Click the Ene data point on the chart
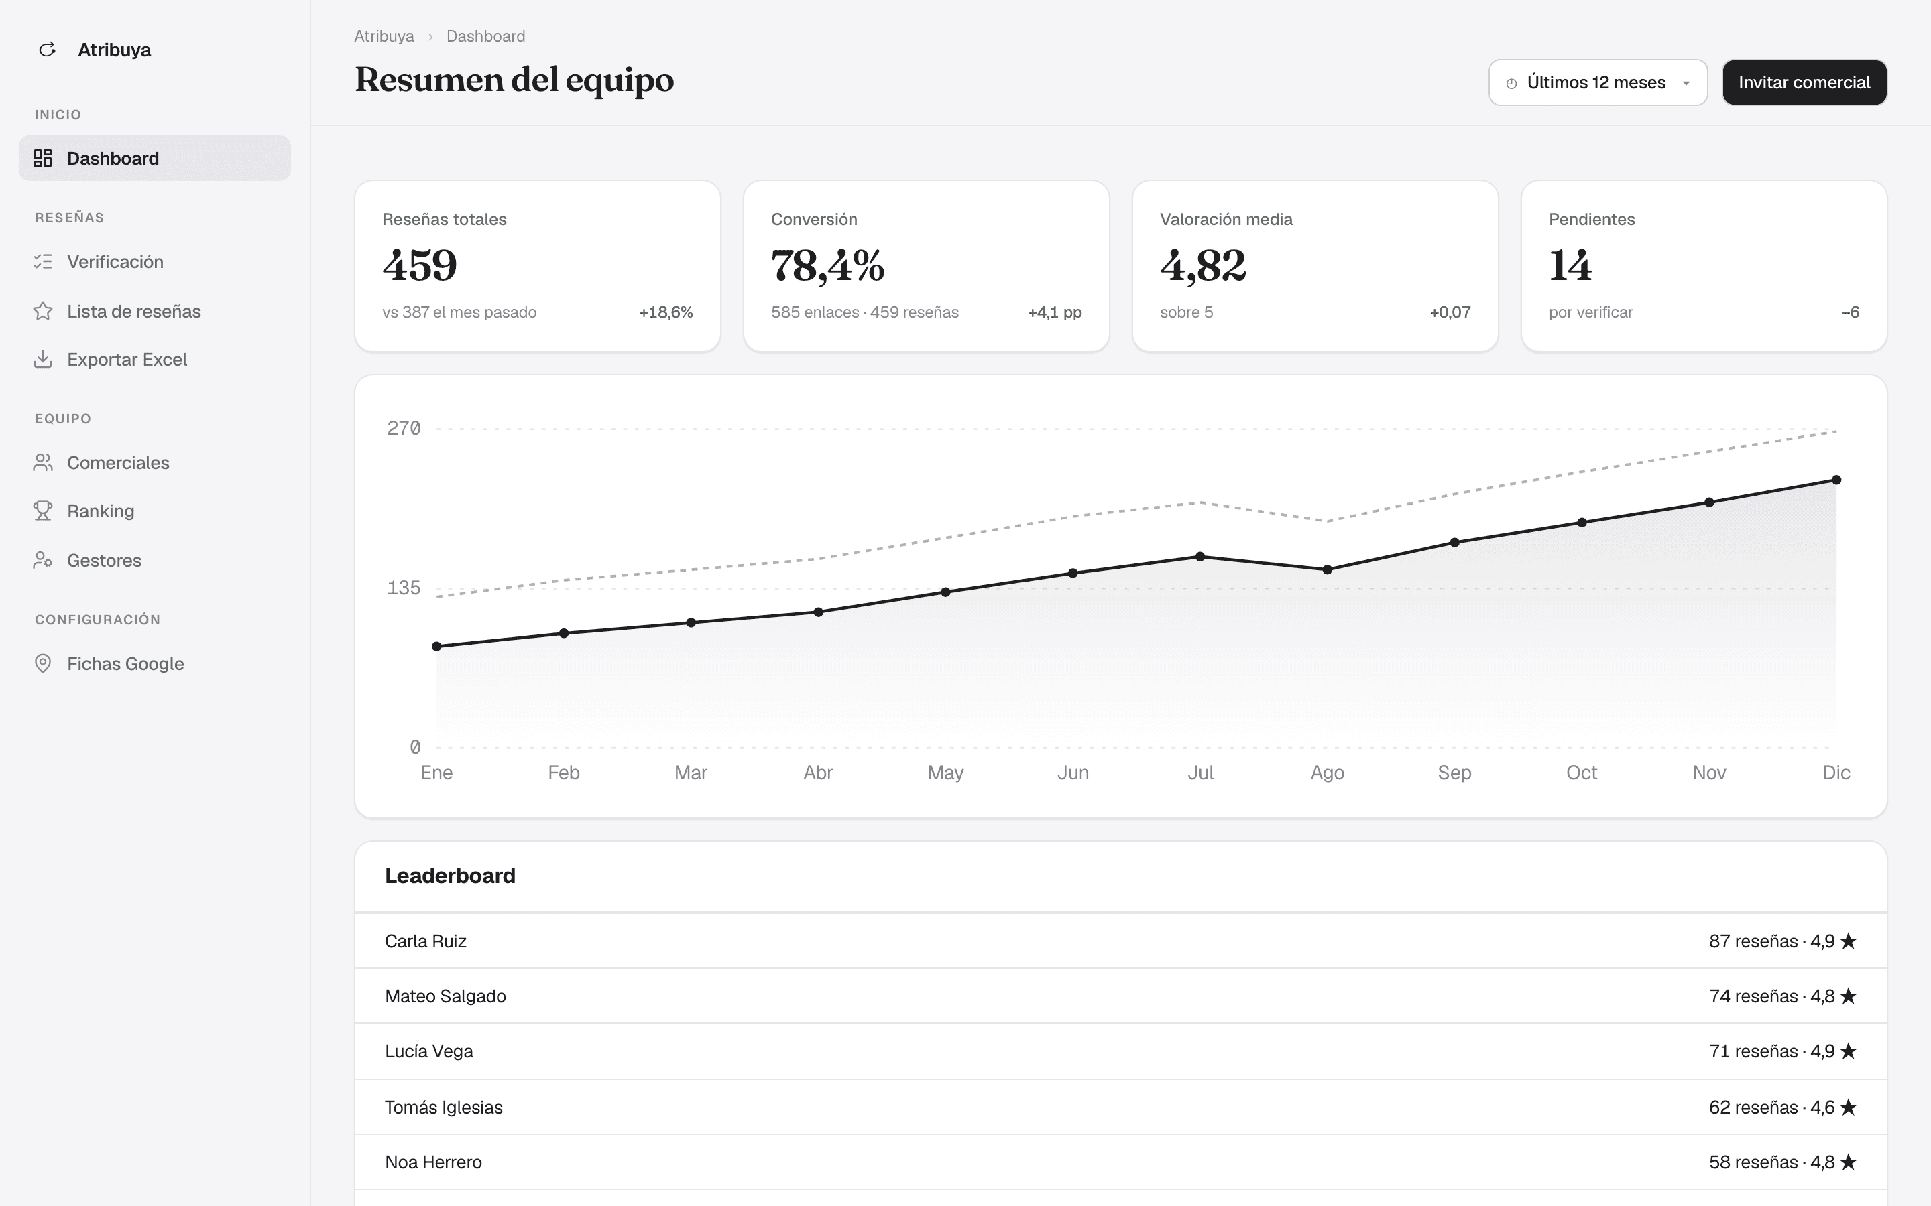The height and width of the screenshot is (1206, 1931). [436, 646]
